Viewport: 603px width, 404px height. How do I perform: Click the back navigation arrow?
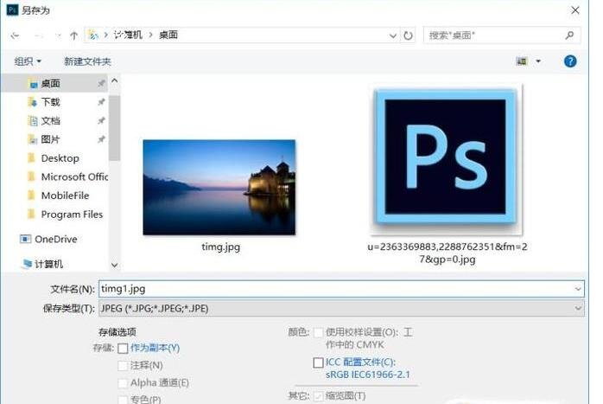(x=15, y=35)
